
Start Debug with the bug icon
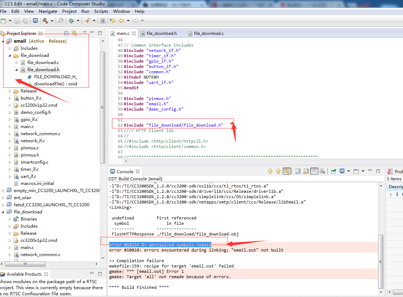pos(71,21)
